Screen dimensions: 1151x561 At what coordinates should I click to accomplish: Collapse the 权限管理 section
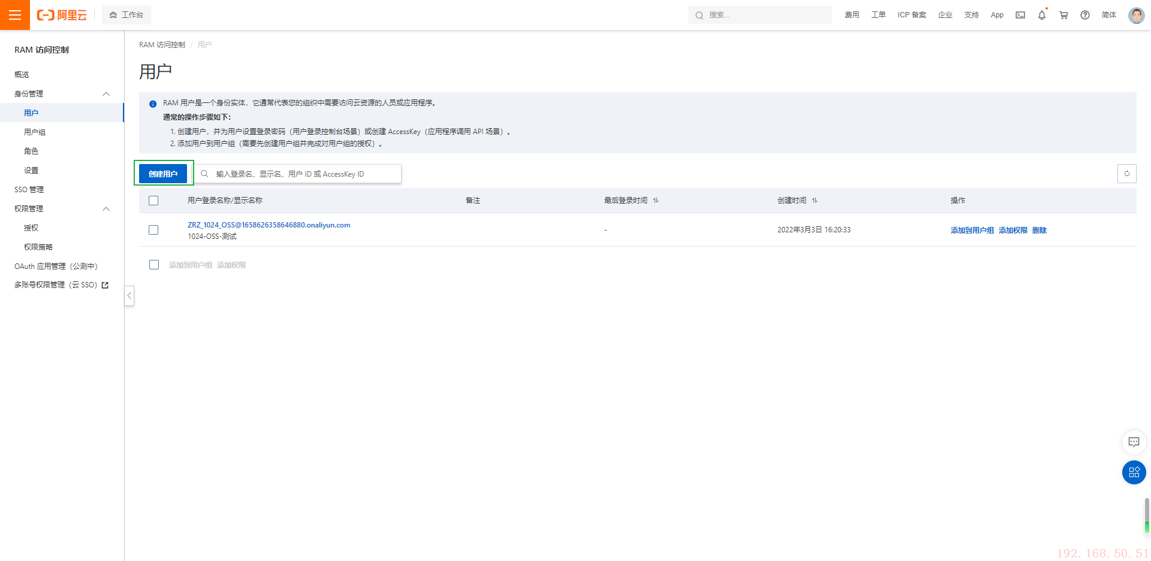point(106,209)
